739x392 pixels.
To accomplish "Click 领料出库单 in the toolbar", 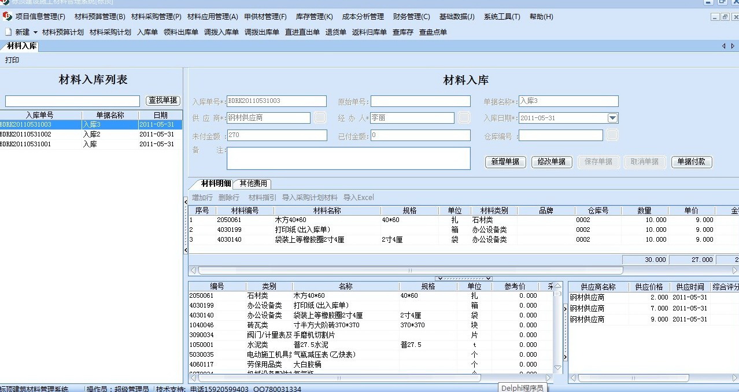I will click(181, 32).
